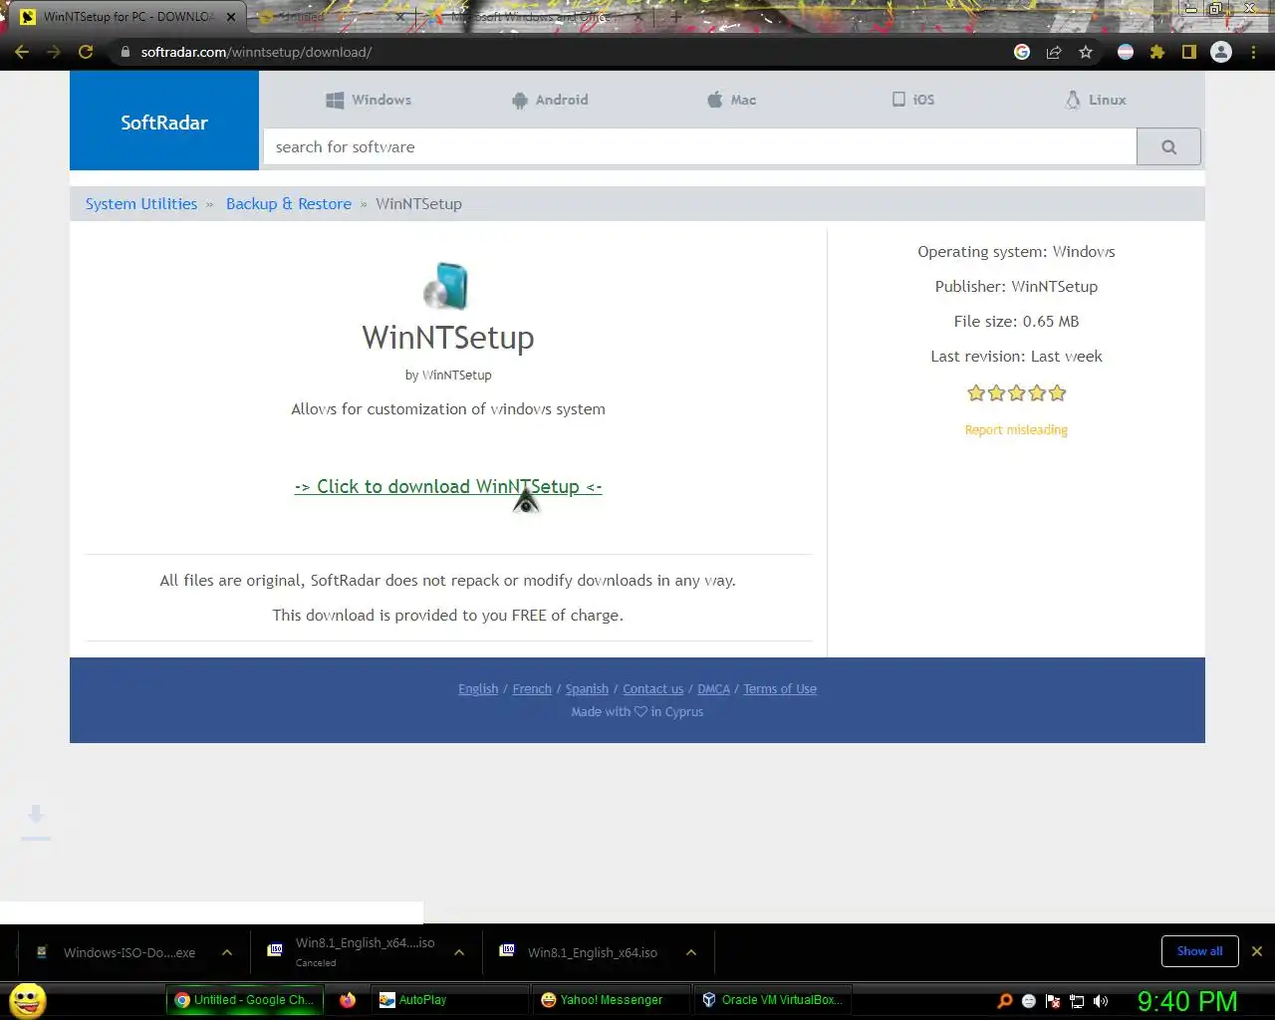Click the network tray icon
Screen dimensions: 1275x1020
tap(1077, 1001)
